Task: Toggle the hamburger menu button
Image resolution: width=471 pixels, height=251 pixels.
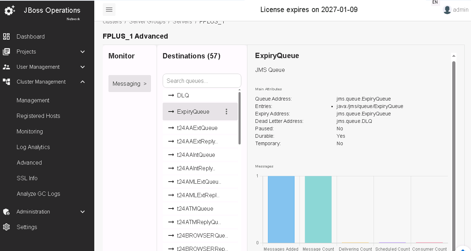Action: tap(109, 10)
